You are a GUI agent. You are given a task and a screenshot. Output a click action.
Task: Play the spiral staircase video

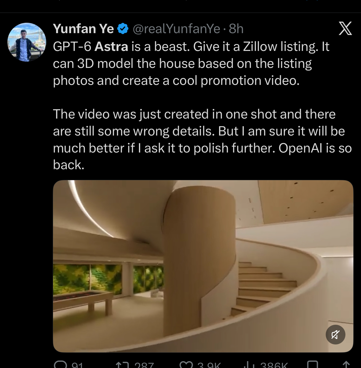(x=203, y=266)
